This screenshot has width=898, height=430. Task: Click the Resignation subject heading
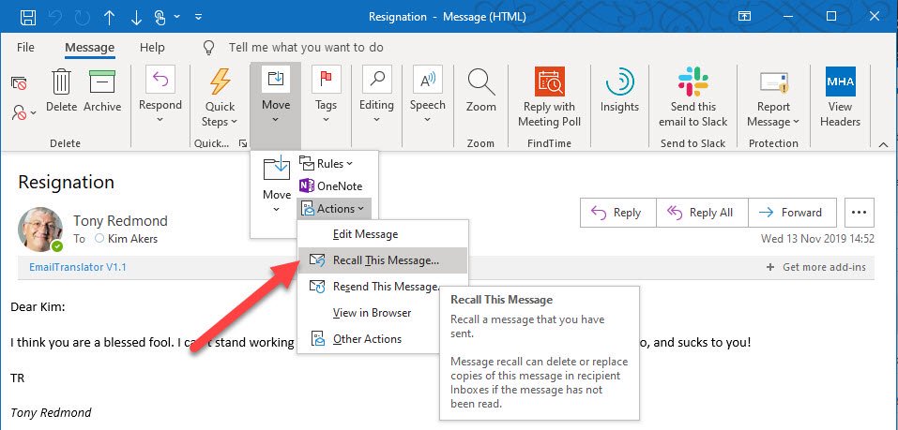point(67,183)
